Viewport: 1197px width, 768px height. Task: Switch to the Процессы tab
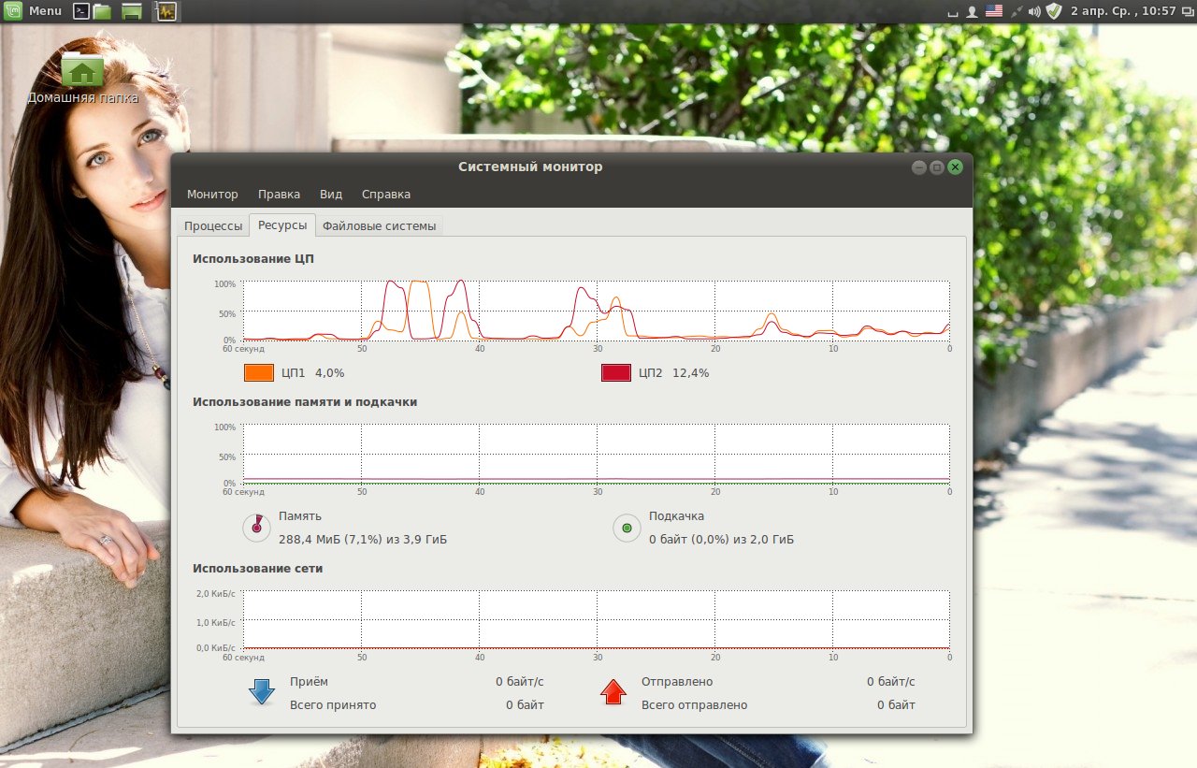click(x=213, y=226)
